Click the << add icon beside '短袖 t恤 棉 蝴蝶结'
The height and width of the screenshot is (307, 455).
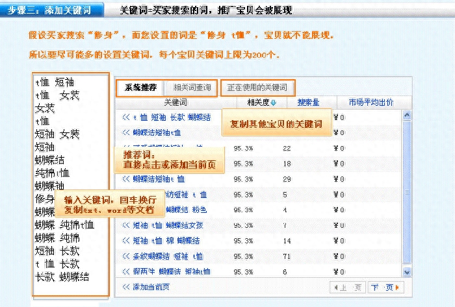[125, 241]
